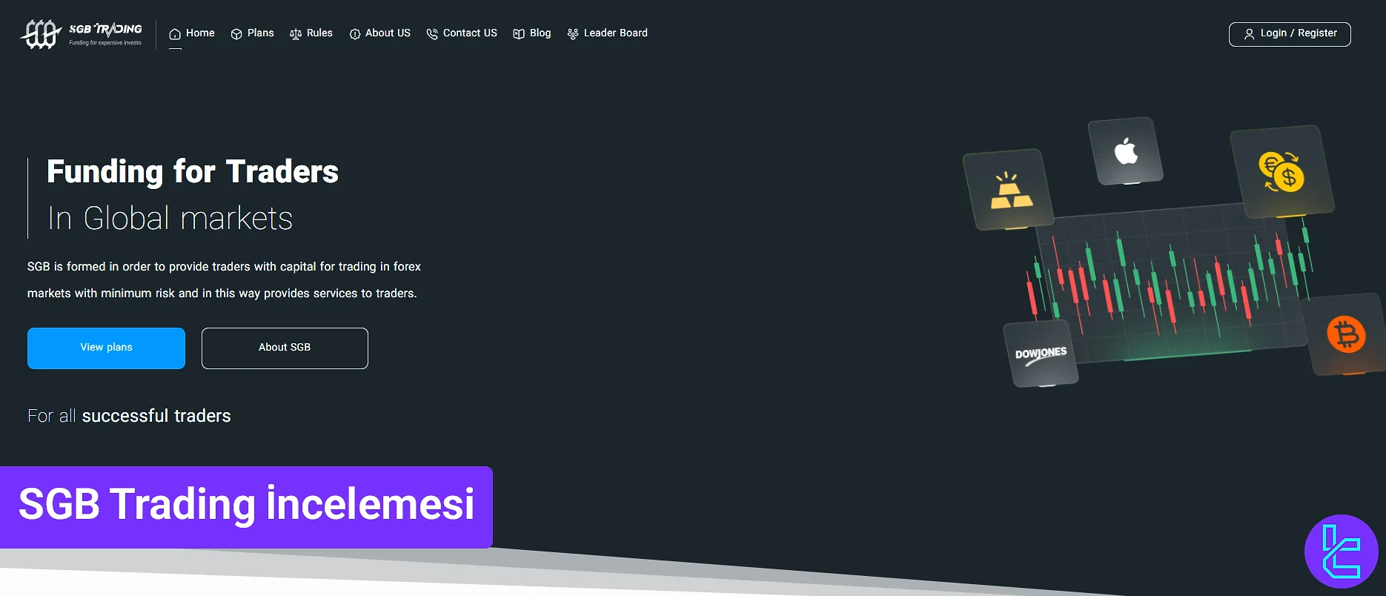The width and height of the screenshot is (1386, 596).
Task: Navigate to Contact US
Action: pos(469,33)
